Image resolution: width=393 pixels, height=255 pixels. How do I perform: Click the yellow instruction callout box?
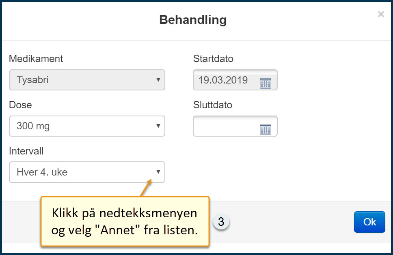pyautogui.click(x=125, y=221)
